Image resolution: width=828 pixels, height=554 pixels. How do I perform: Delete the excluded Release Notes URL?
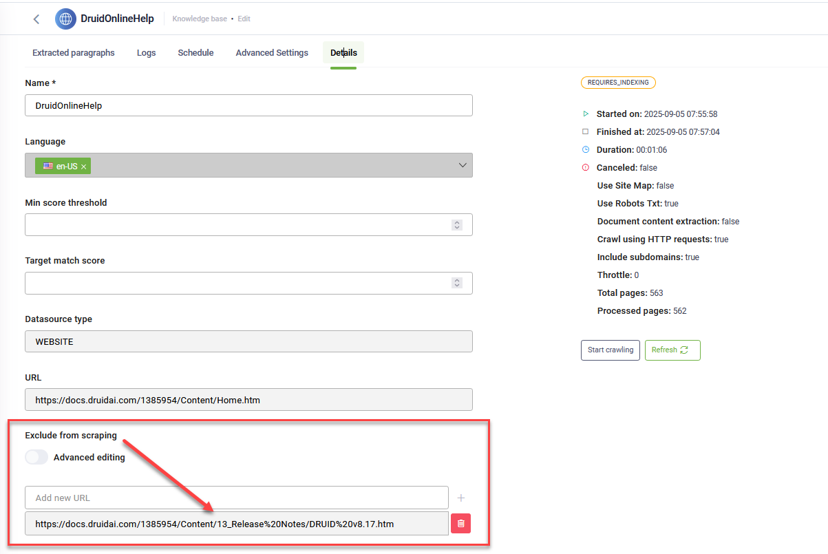click(x=460, y=524)
